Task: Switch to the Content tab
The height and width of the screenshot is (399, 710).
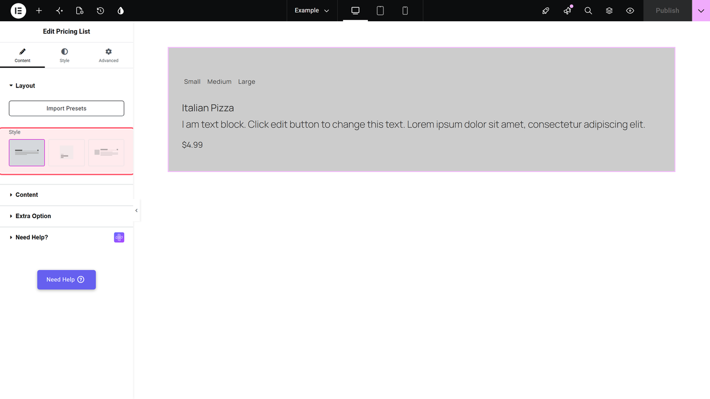Action: [x=22, y=56]
